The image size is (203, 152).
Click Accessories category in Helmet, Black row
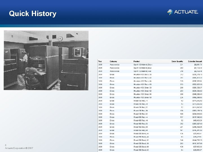(x=114, y=65)
